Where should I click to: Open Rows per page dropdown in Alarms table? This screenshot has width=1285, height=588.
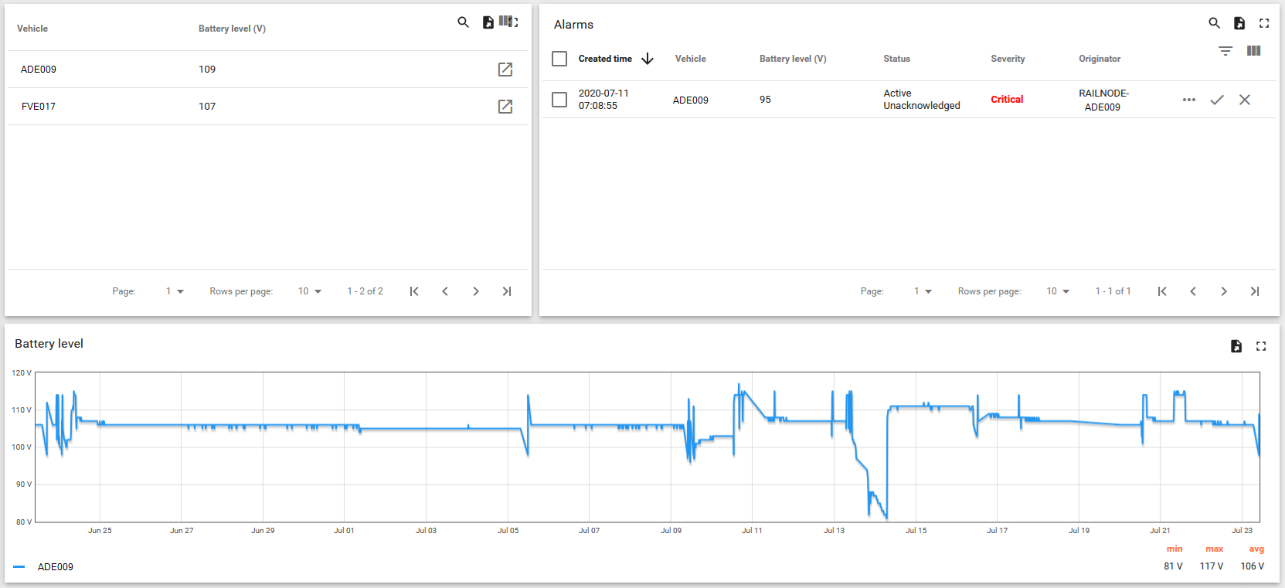[1058, 291]
